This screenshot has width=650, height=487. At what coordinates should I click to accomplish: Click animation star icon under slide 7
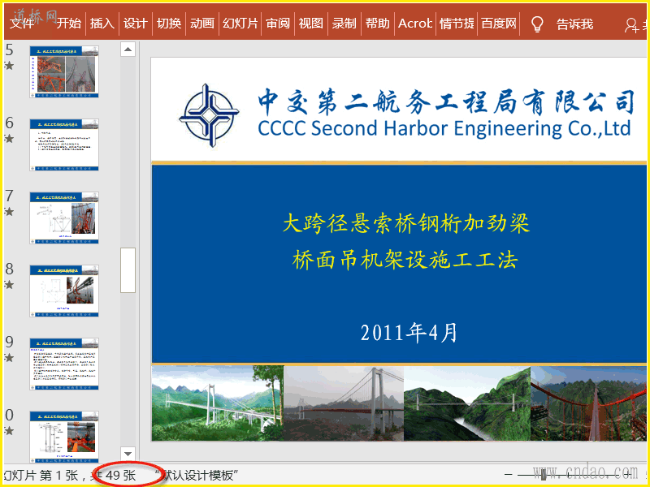pyautogui.click(x=9, y=212)
